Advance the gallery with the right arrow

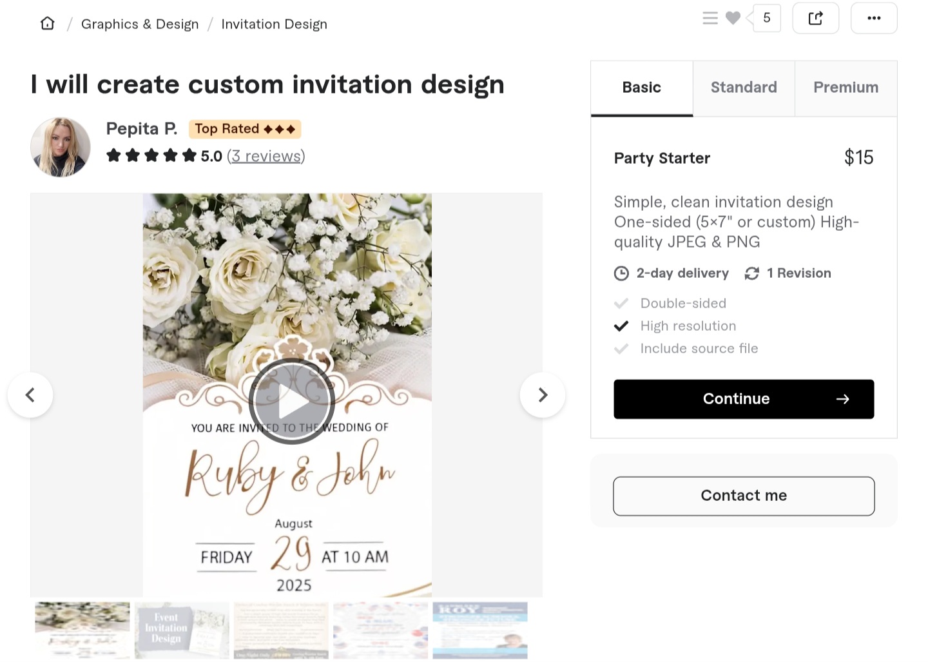click(x=543, y=394)
